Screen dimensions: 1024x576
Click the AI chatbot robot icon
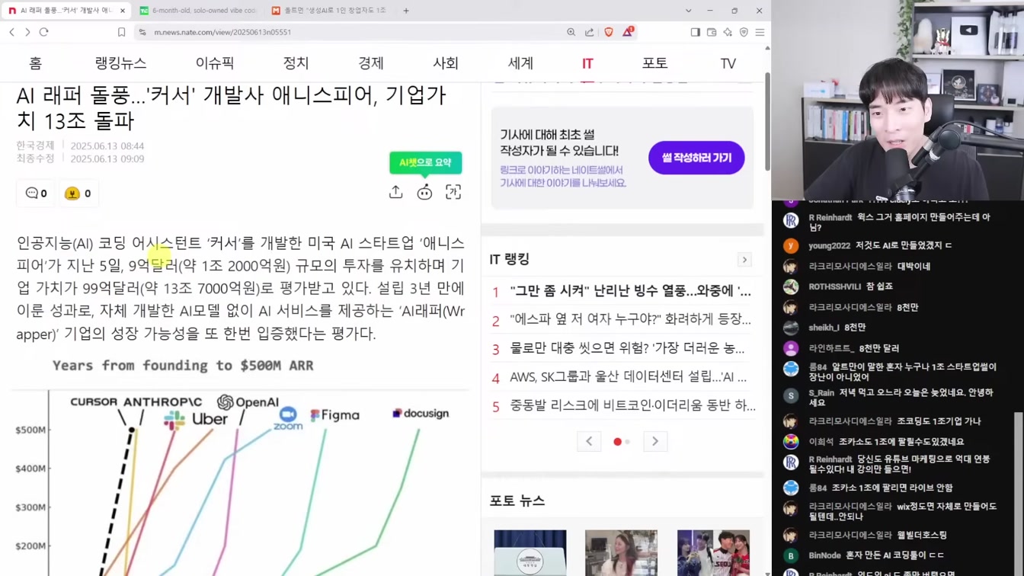point(424,192)
